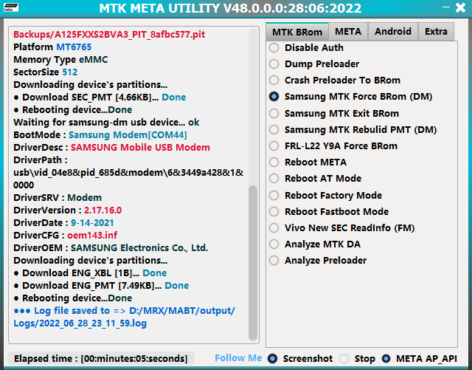Click the backup PIT file path line
The height and width of the screenshot is (370, 472).
point(109,35)
